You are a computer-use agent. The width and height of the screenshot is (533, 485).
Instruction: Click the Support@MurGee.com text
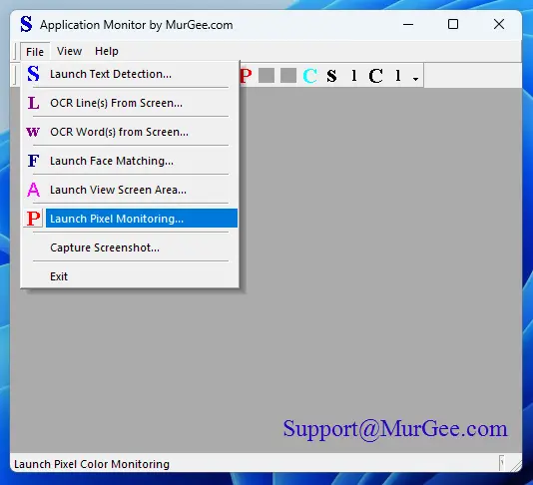395,429
